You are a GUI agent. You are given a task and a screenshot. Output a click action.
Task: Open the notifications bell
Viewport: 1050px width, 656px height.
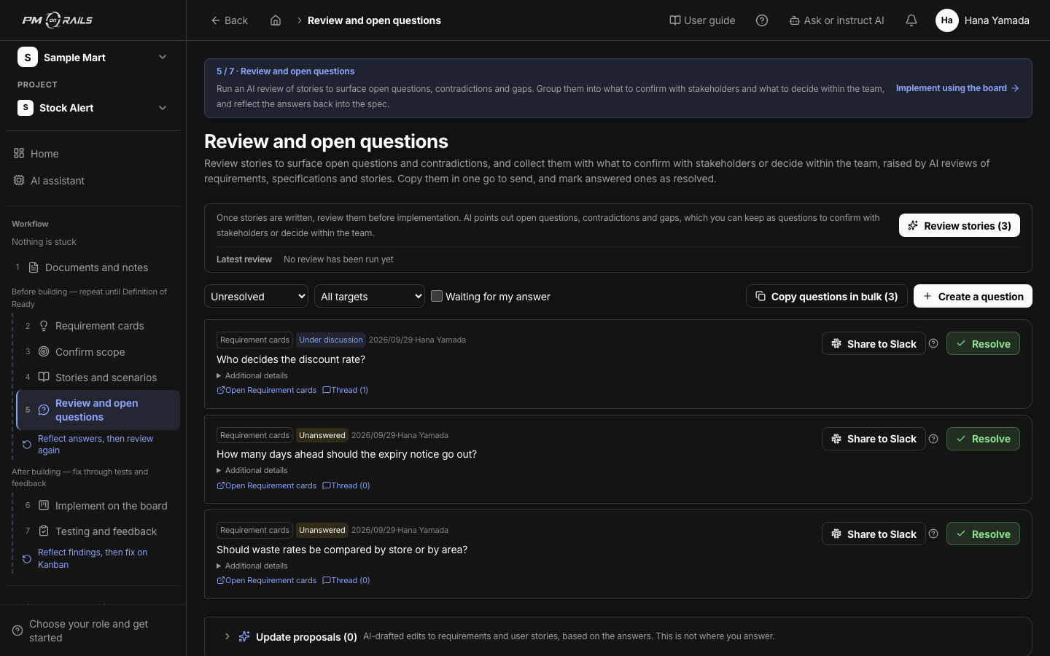click(x=911, y=20)
